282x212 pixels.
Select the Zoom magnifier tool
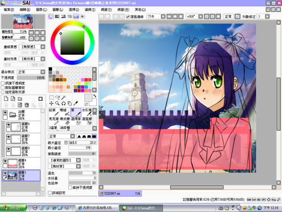tap(57, 104)
